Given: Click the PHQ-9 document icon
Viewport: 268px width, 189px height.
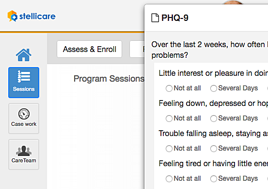Looking at the screenshot, I should [x=155, y=18].
